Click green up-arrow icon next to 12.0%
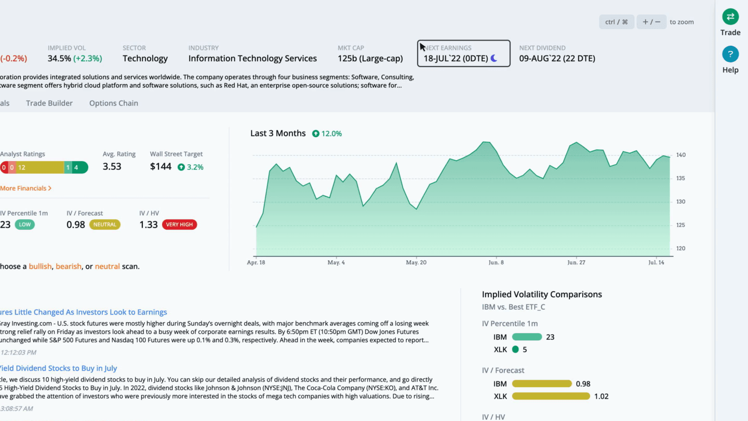Viewport: 748px width, 421px height. point(316,134)
